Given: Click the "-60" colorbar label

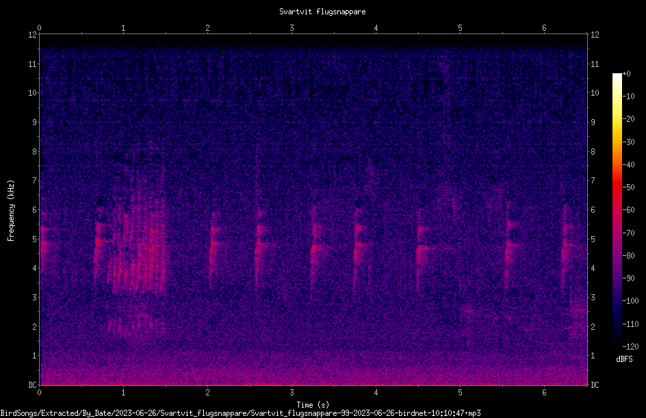Looking at the screenshot, I should coord(629,210).
